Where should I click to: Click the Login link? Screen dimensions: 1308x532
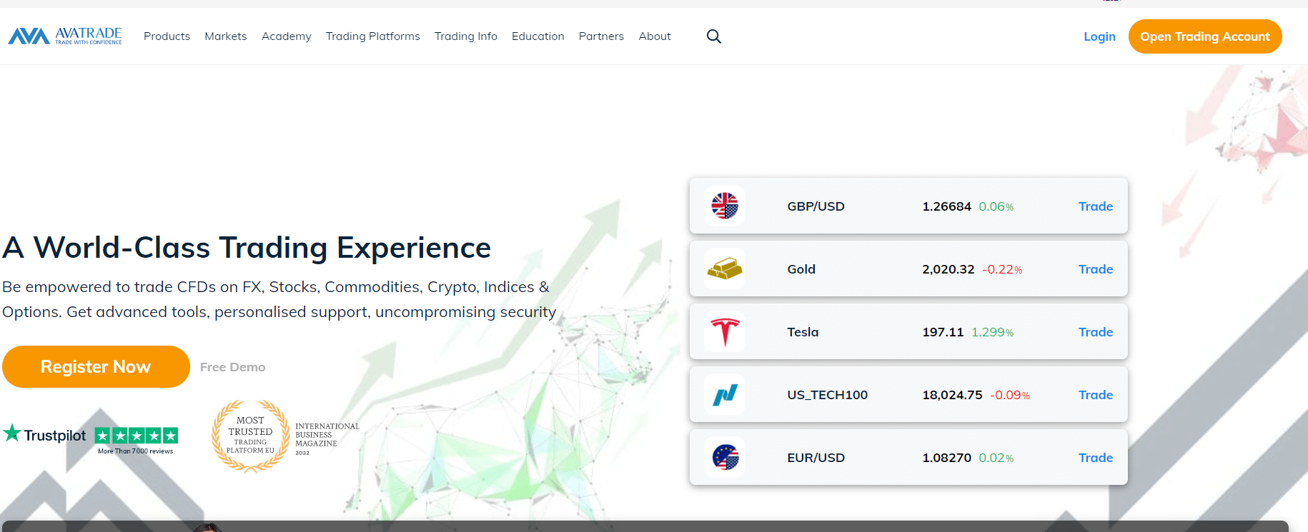click(1099, 36)
